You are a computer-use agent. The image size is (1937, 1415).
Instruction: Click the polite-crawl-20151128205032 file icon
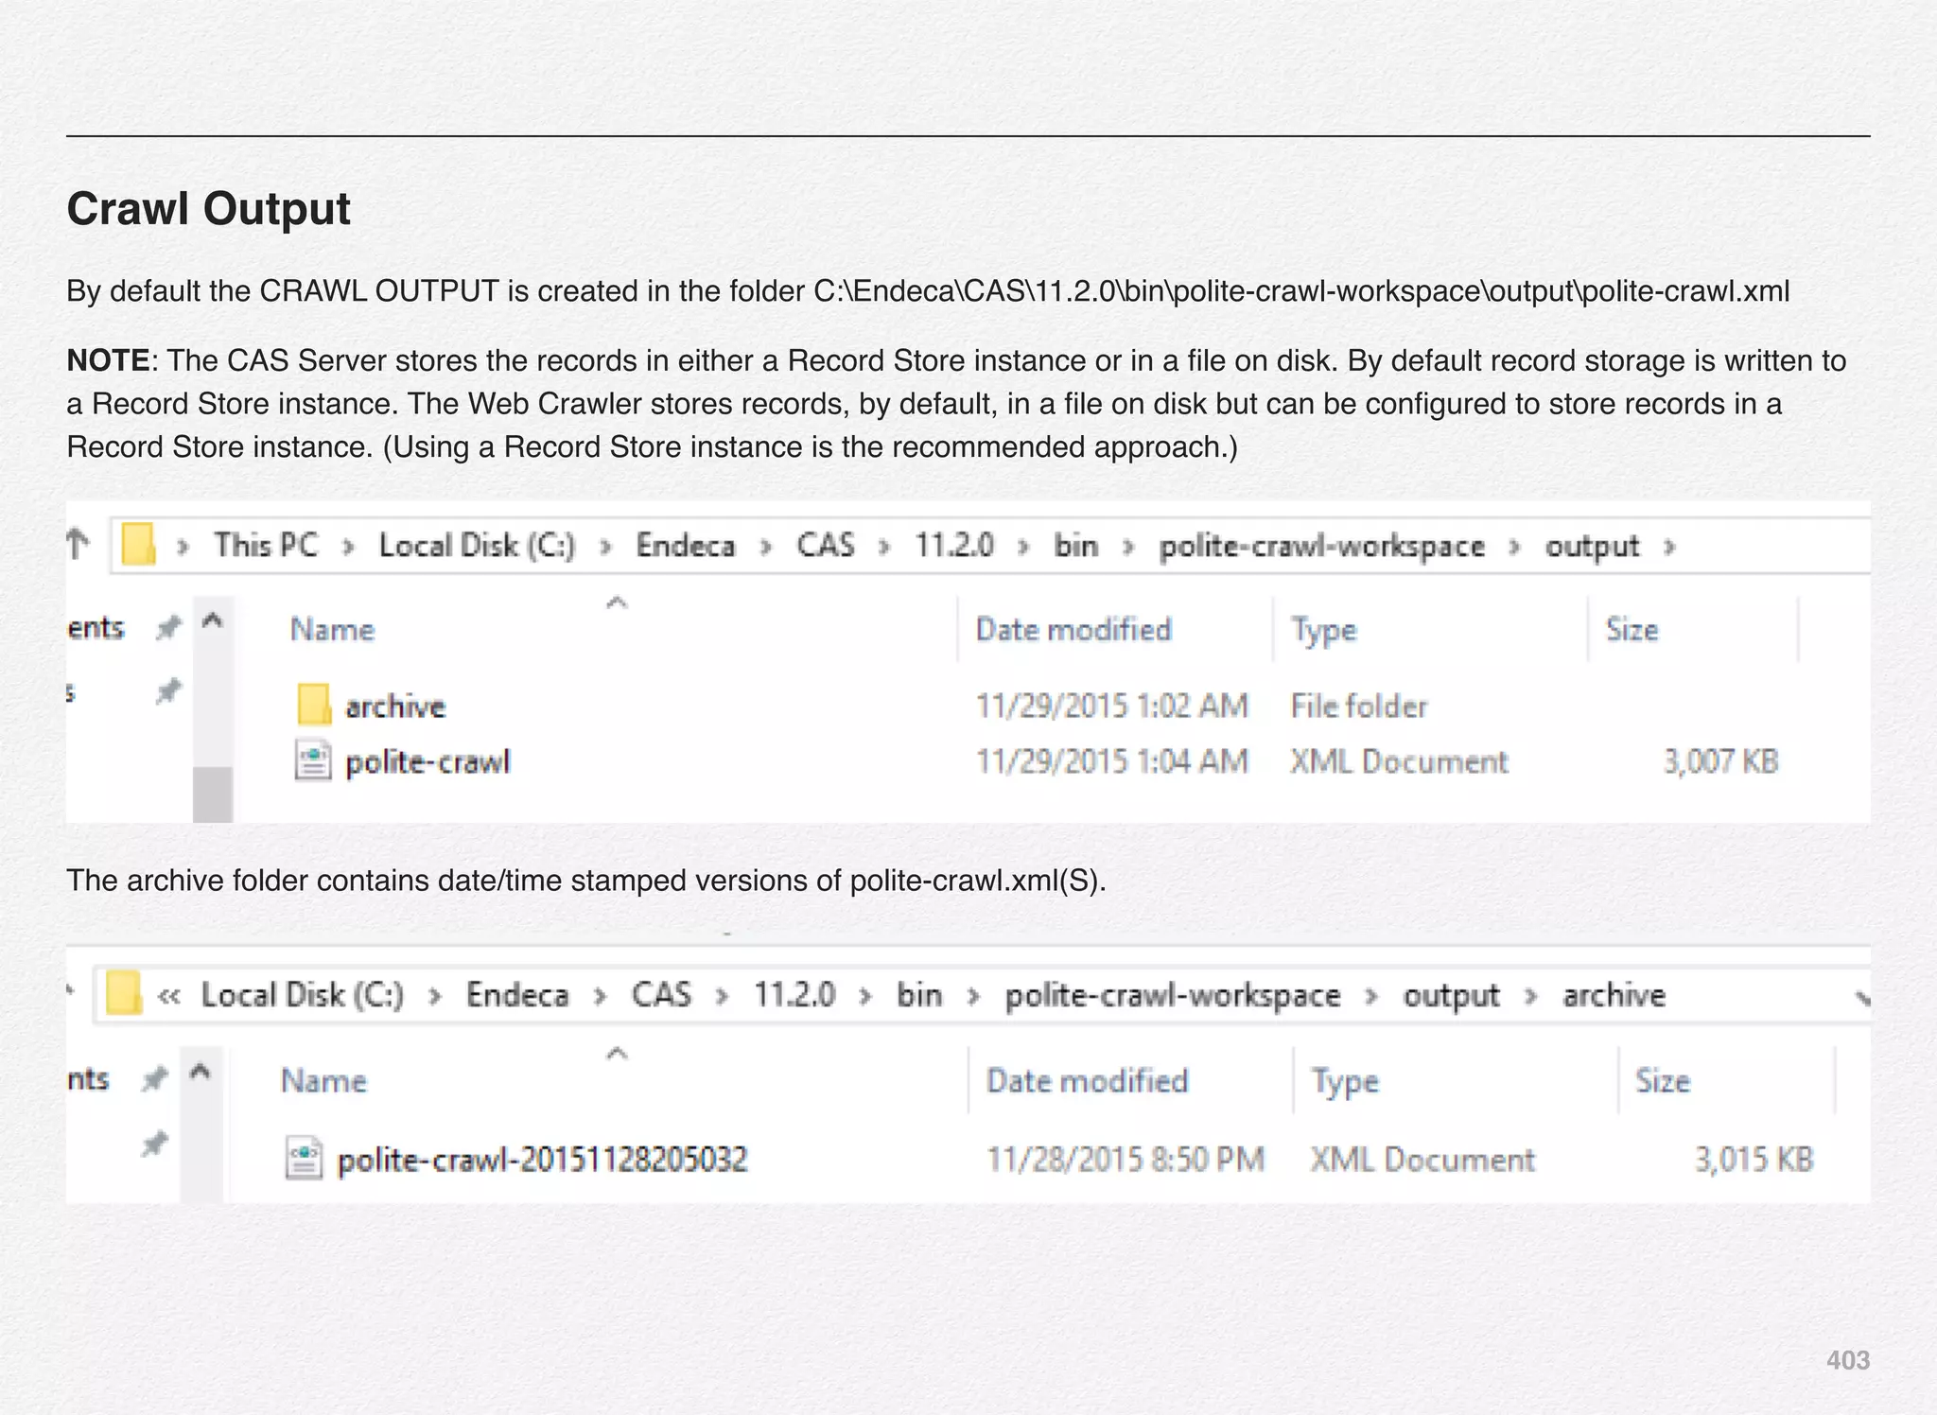(x=304, y=1159)
